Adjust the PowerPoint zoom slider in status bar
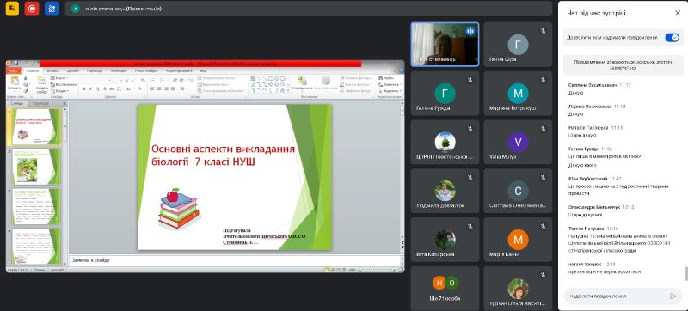 coord(372,270)
